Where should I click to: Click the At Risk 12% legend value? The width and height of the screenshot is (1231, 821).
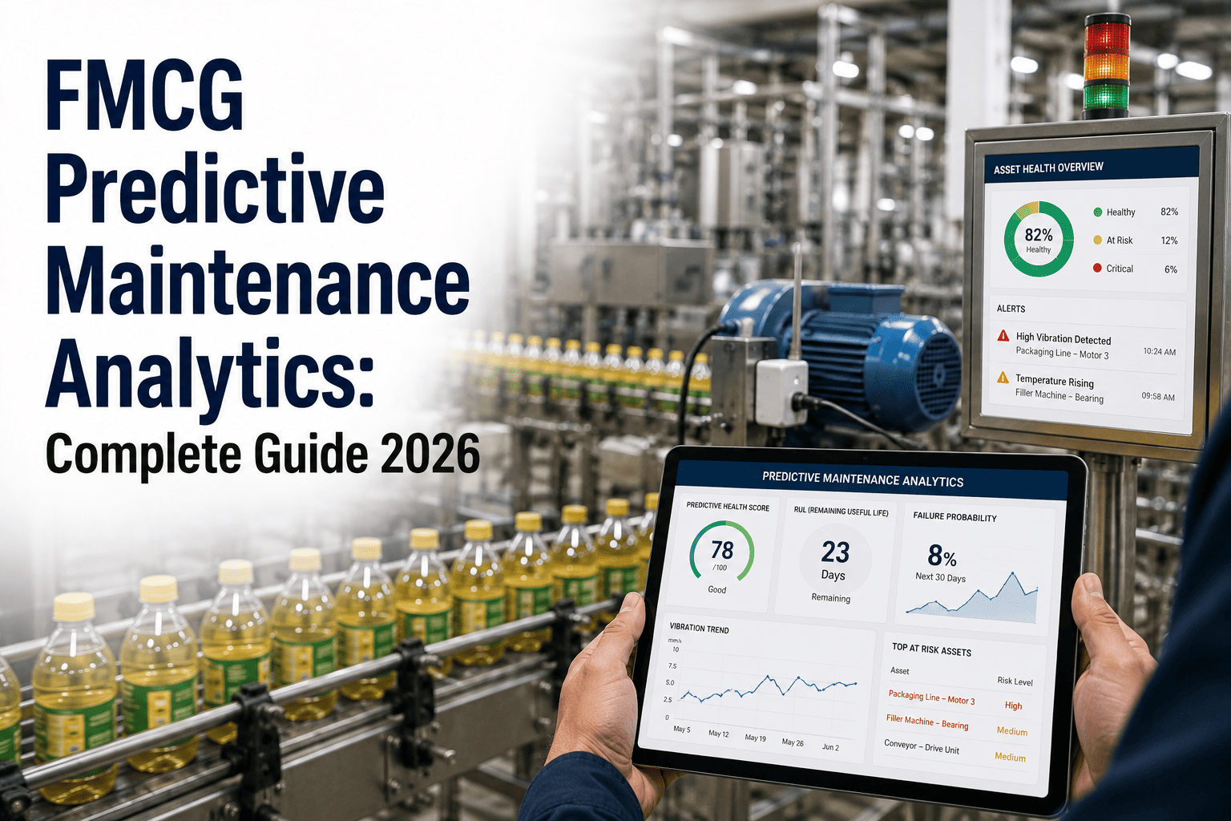click(1169, 241)
